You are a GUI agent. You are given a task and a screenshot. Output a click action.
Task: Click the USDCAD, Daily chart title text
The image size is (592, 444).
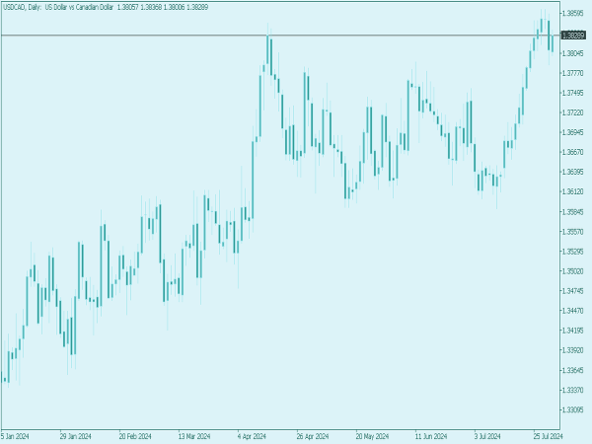coord(106,7)
